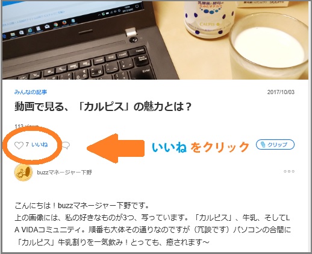Click the クリップ button
Viewport: 312px width, 254px height.
point(275,144)
